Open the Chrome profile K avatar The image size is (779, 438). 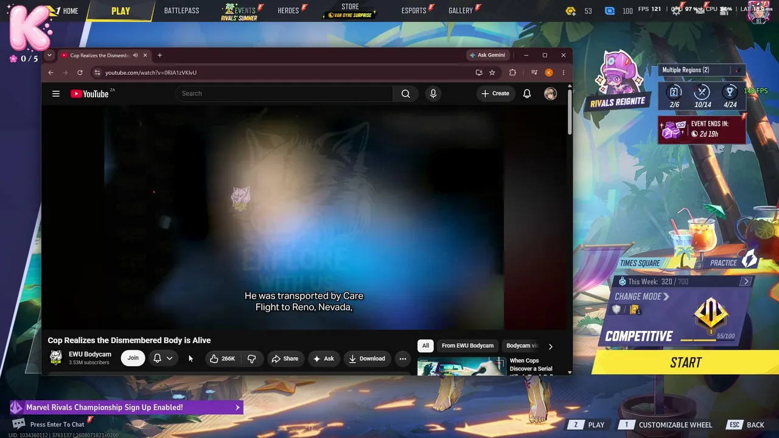click(x=549, y=72)
